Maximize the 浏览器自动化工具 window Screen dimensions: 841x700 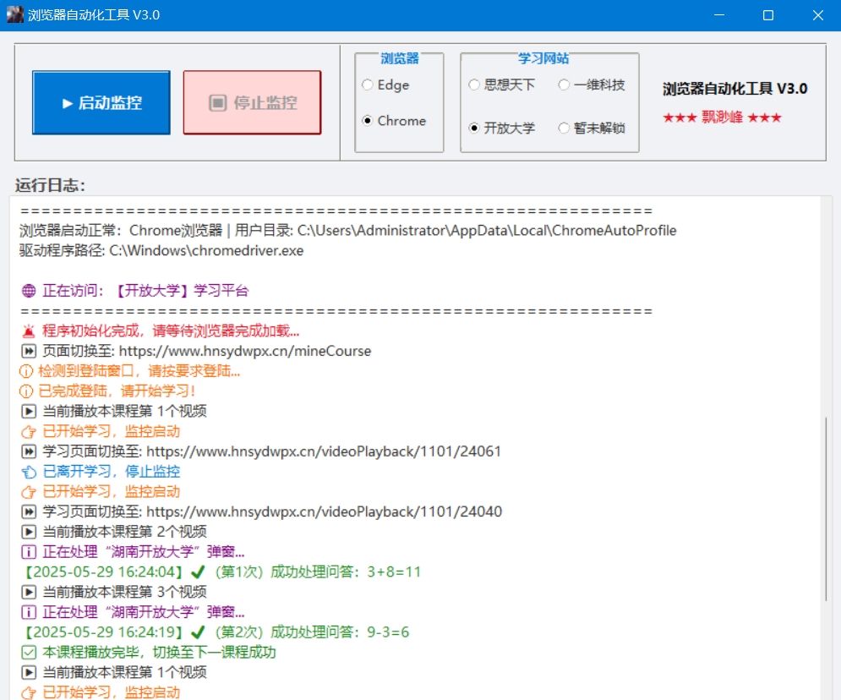[768, 15]
